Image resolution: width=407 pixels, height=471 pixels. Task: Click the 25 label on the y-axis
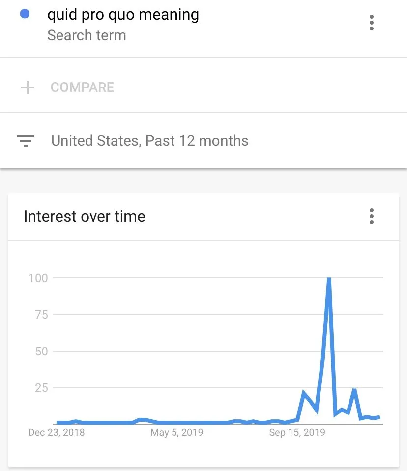pos(42,388)
